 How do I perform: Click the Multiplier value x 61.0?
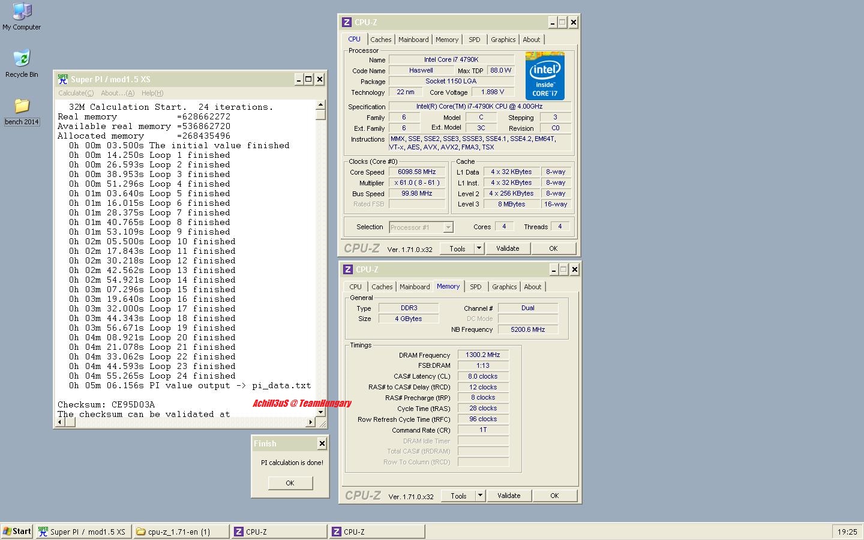tap(416, 183)
